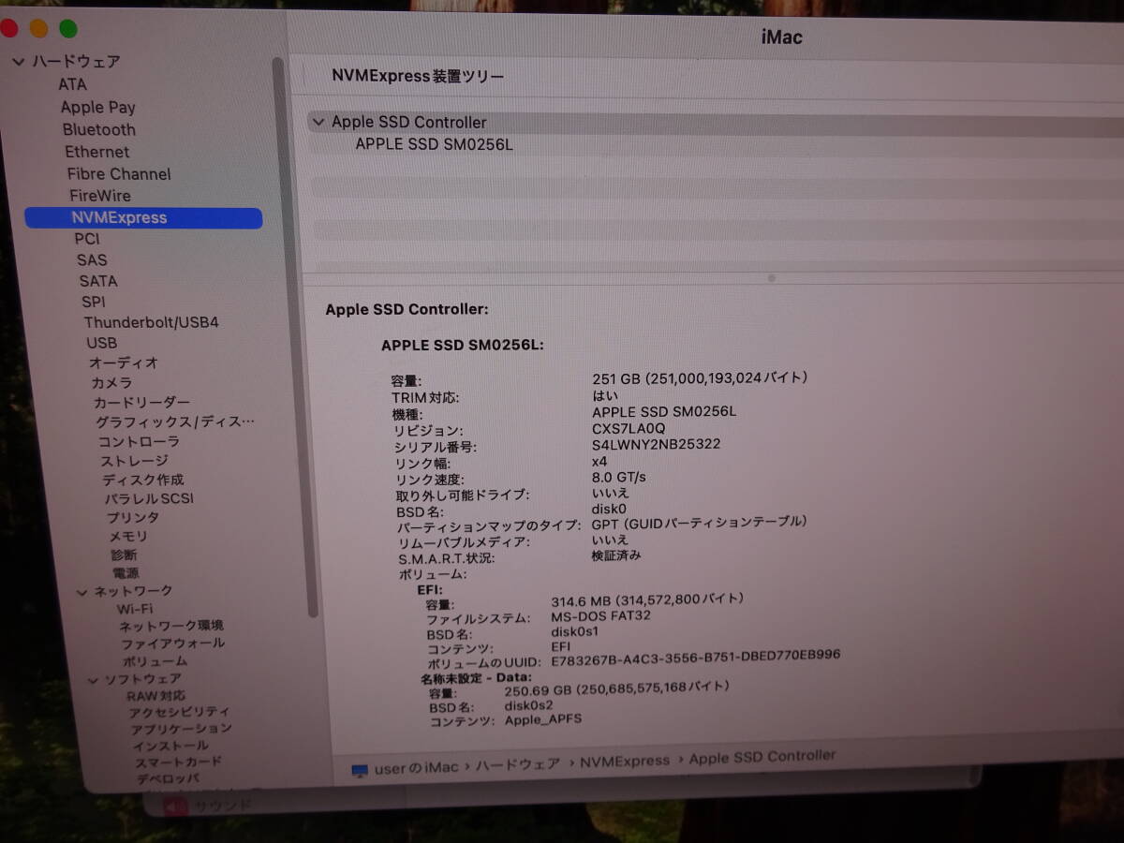The width and height of the screenshot is (1124, 843).
Task: Click the red close window button
Action: 7,28
